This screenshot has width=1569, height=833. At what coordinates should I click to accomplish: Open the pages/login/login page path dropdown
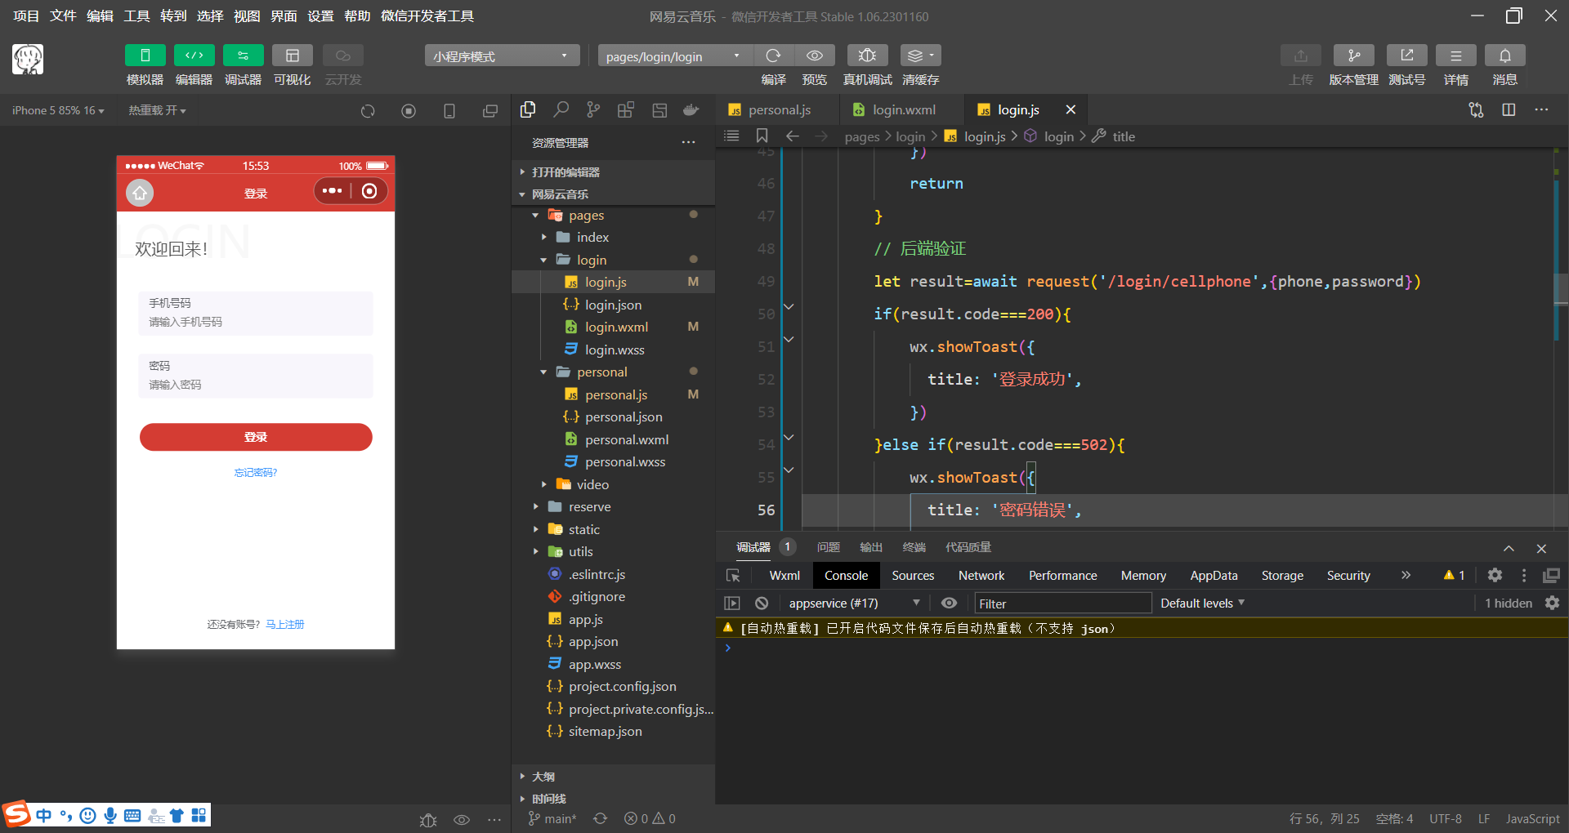click(675, 56)
